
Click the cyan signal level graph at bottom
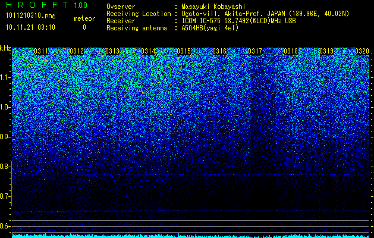pyautogui.click(x=190, y=236)
